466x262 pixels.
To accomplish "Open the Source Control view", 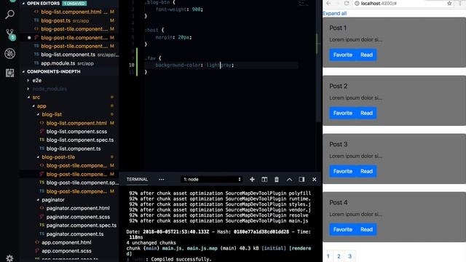I will 10,34.
